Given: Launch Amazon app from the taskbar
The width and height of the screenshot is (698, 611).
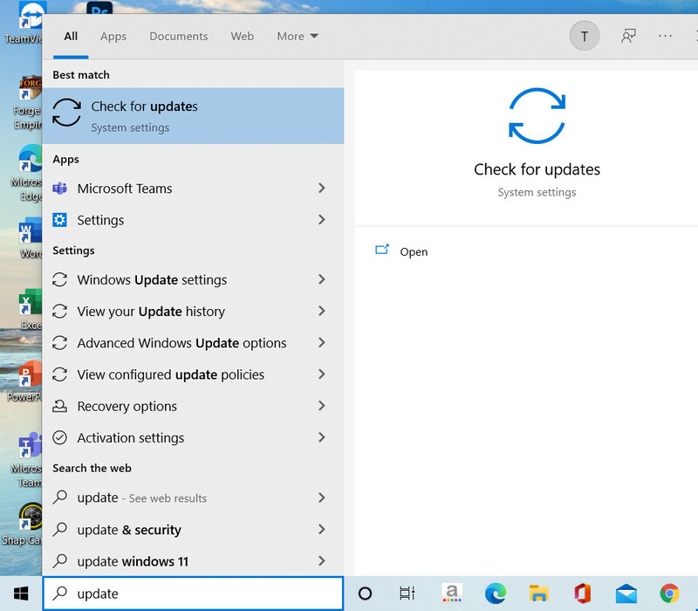Looking at the screenshot, I should (x=452, y=594).
